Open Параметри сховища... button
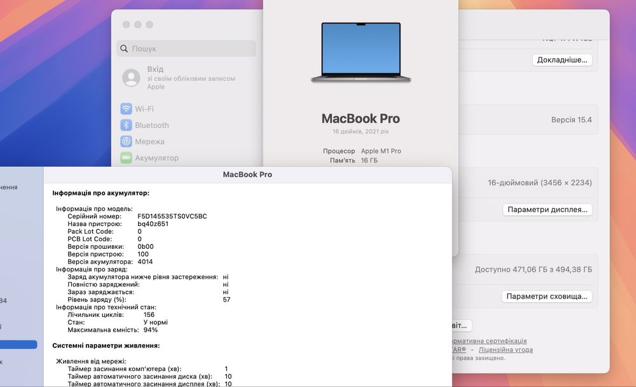The width and height of the screenshot is (636, 387). click(x=547, y=296)
